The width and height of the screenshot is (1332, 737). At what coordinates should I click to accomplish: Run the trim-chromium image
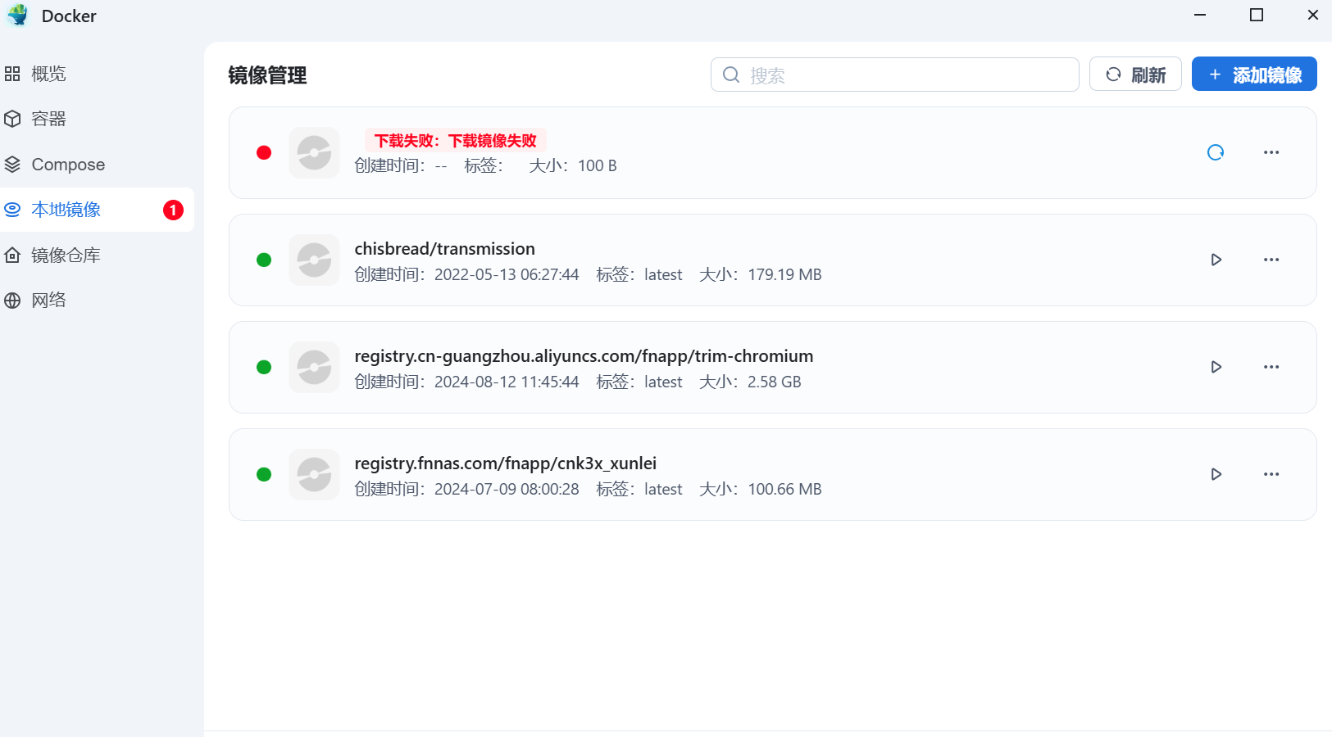tap(1216, 367)
